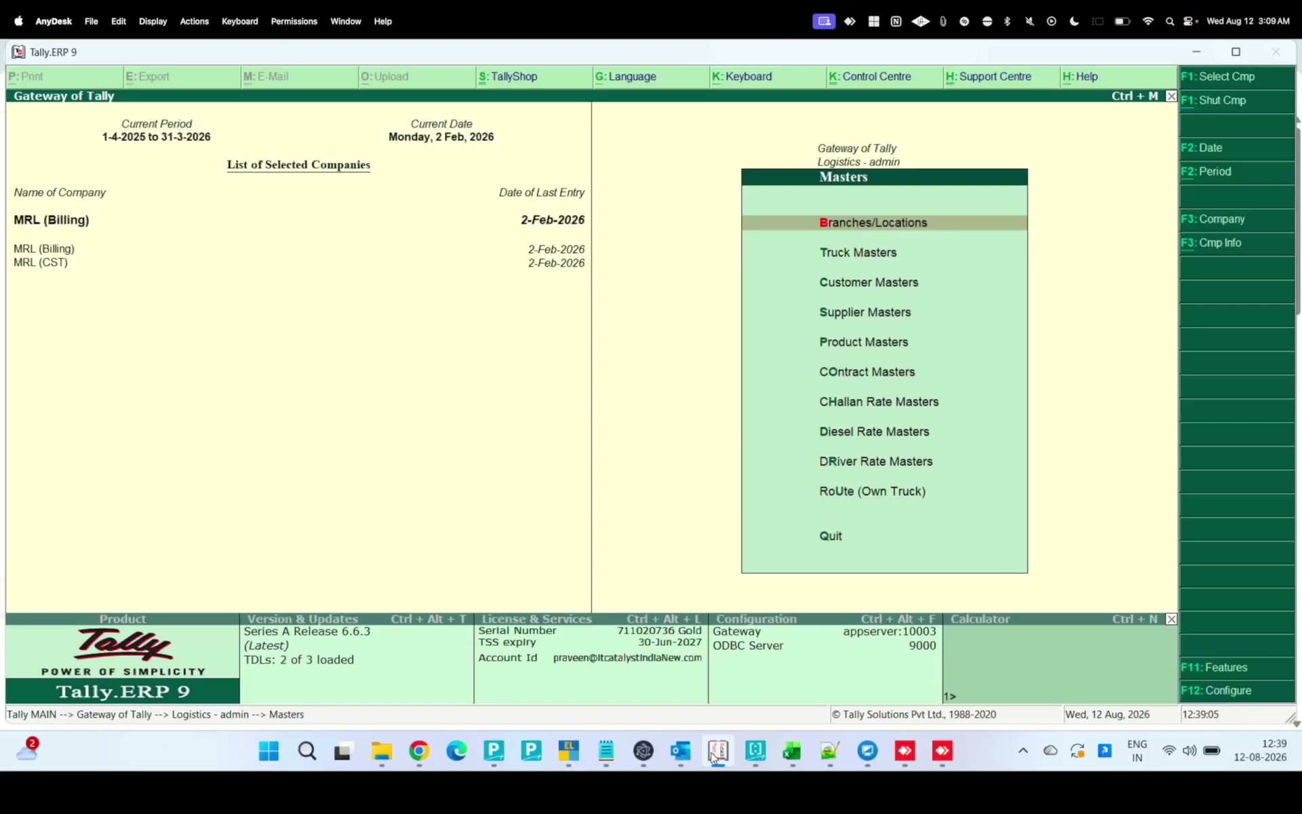This screenshot has width=1302, height=814.
Task: Click the ENG IN language indicator
Action: (x=1137, y=751)
